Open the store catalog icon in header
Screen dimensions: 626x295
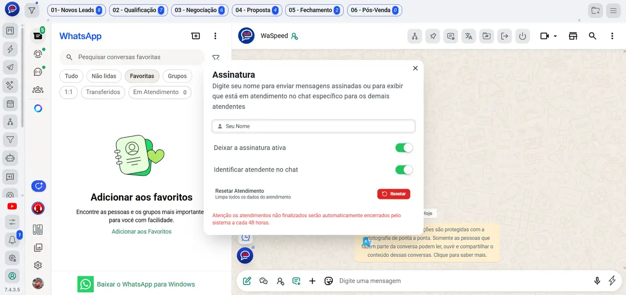pyautogui.click(x=573, y=36)
